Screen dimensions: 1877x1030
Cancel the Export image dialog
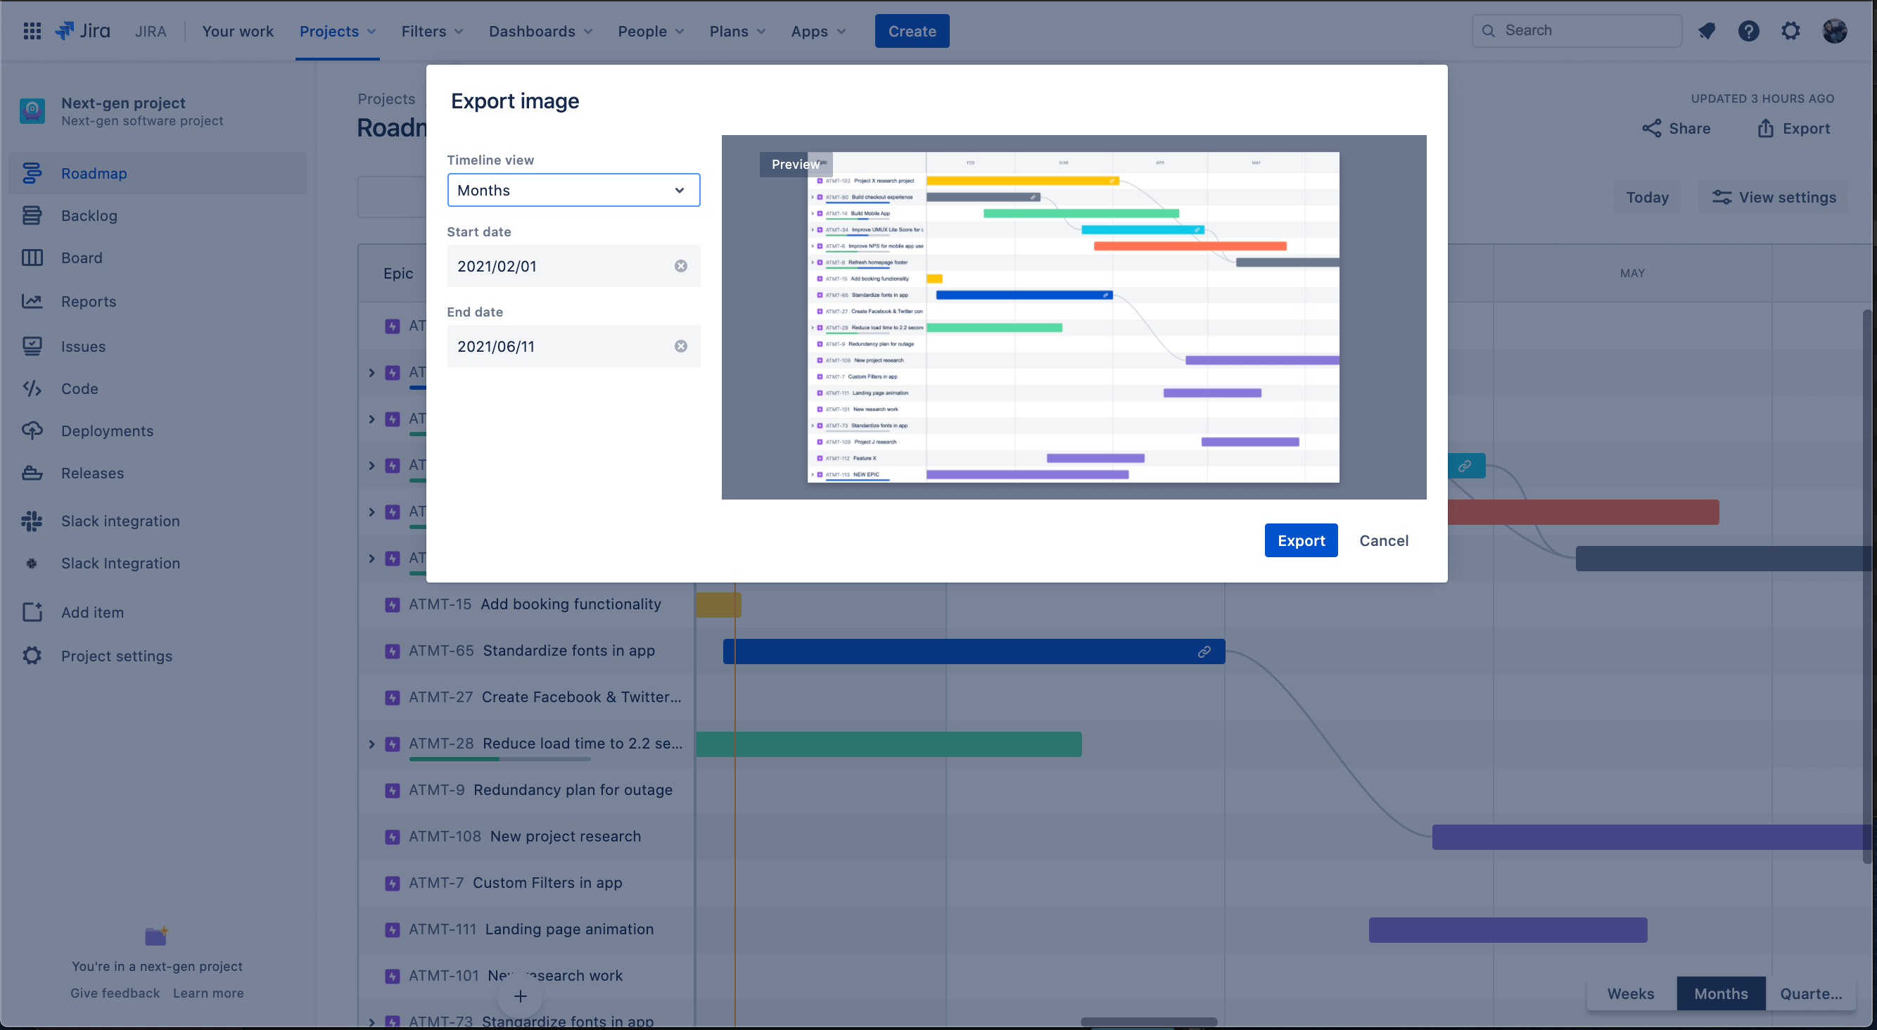tap(1383, 540)
